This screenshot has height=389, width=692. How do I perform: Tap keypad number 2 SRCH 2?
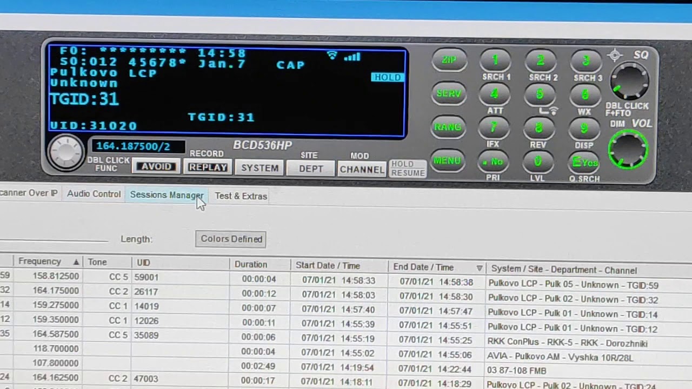pyautogui.click(x=541, y=61)
